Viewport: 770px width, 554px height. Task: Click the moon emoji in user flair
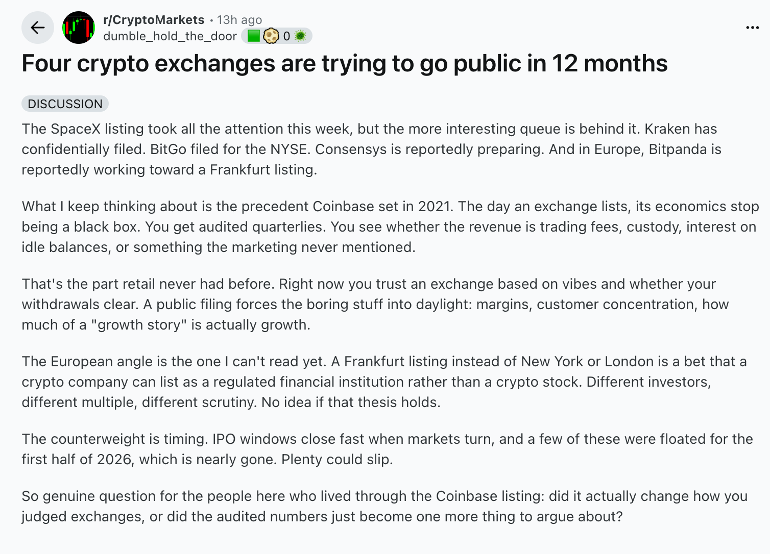271,36
